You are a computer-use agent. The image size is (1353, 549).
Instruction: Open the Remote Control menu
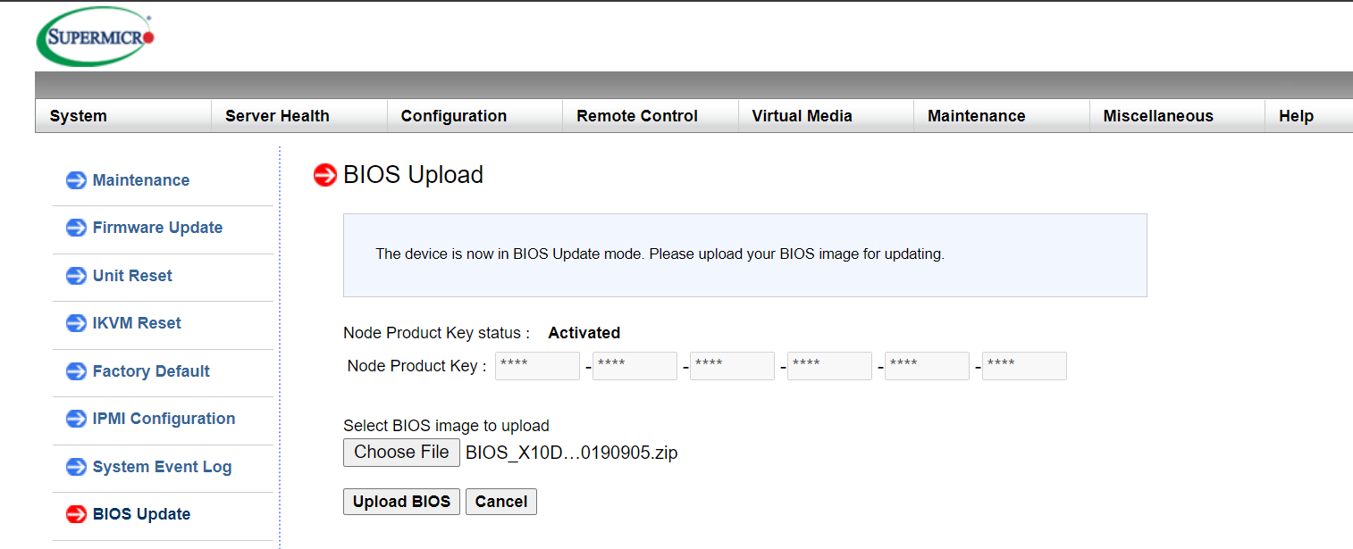click(637, 116)
